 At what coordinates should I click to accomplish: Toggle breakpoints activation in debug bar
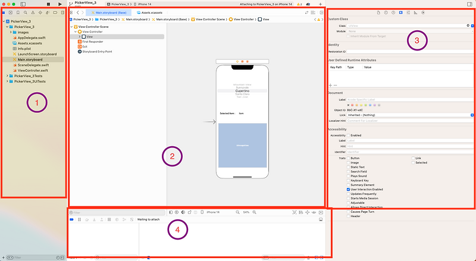click(71, 219)
